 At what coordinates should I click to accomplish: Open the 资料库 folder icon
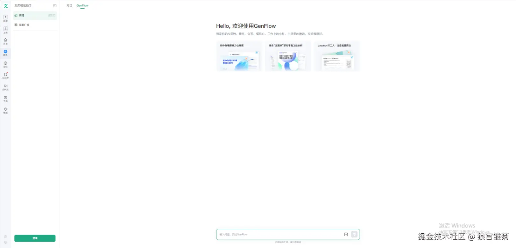5,86
